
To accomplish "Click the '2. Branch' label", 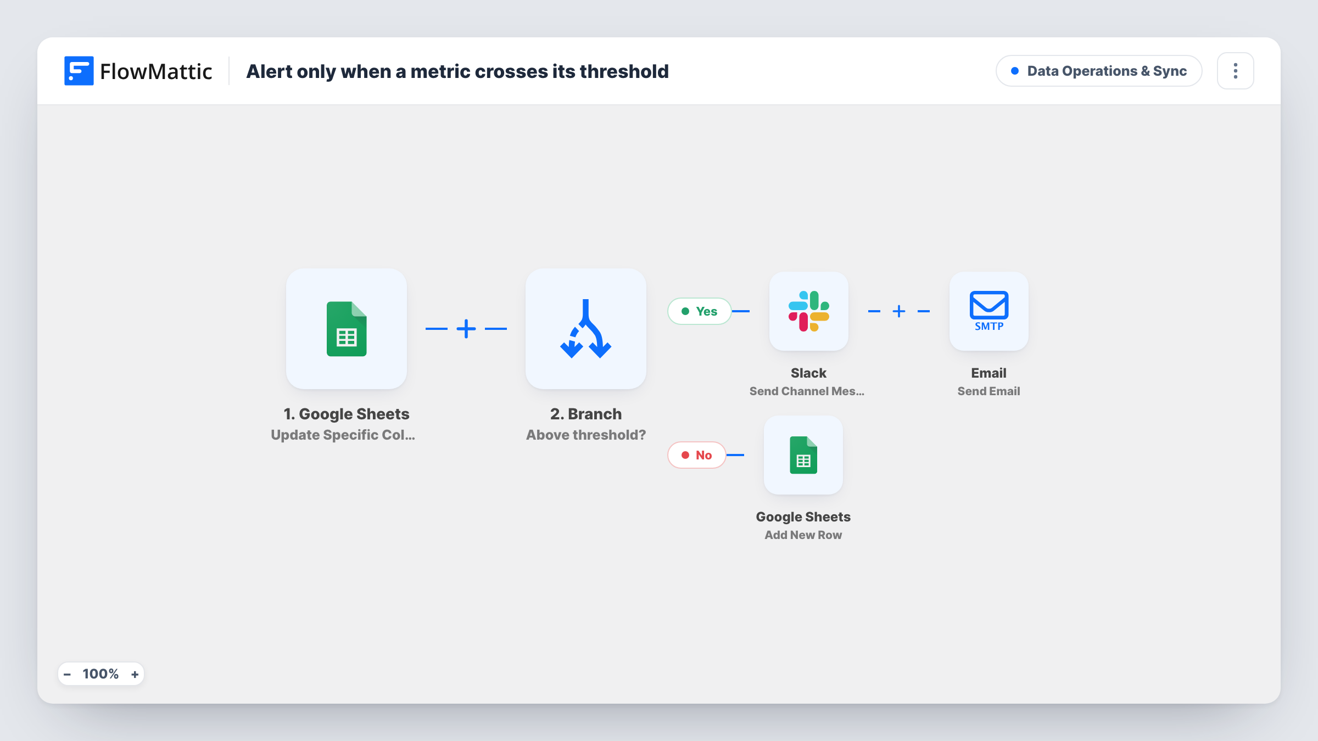I will click(x=586, y=414).
